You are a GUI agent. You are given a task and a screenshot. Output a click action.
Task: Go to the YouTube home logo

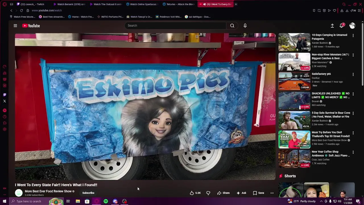(x=31, y=26)
